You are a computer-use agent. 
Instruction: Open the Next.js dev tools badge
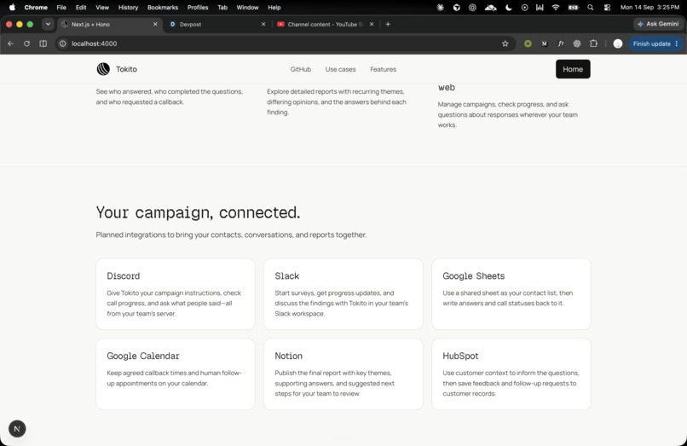tap(17, 428)
